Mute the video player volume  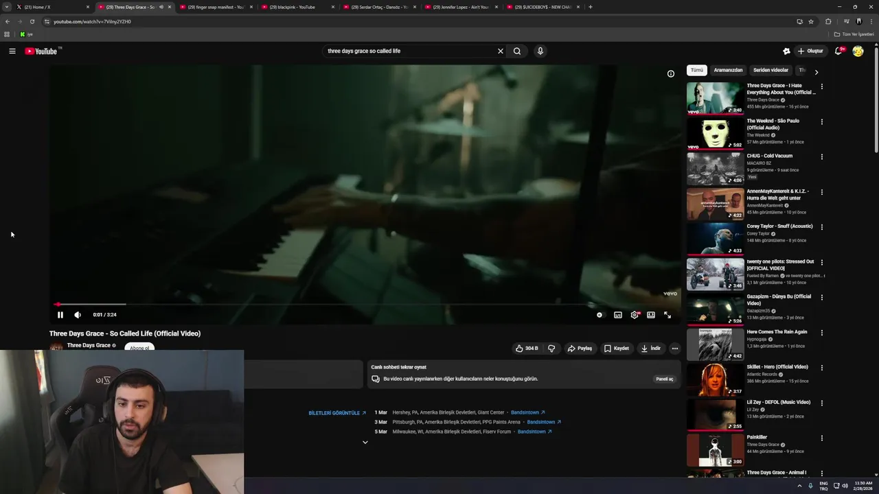click(78, 315)
